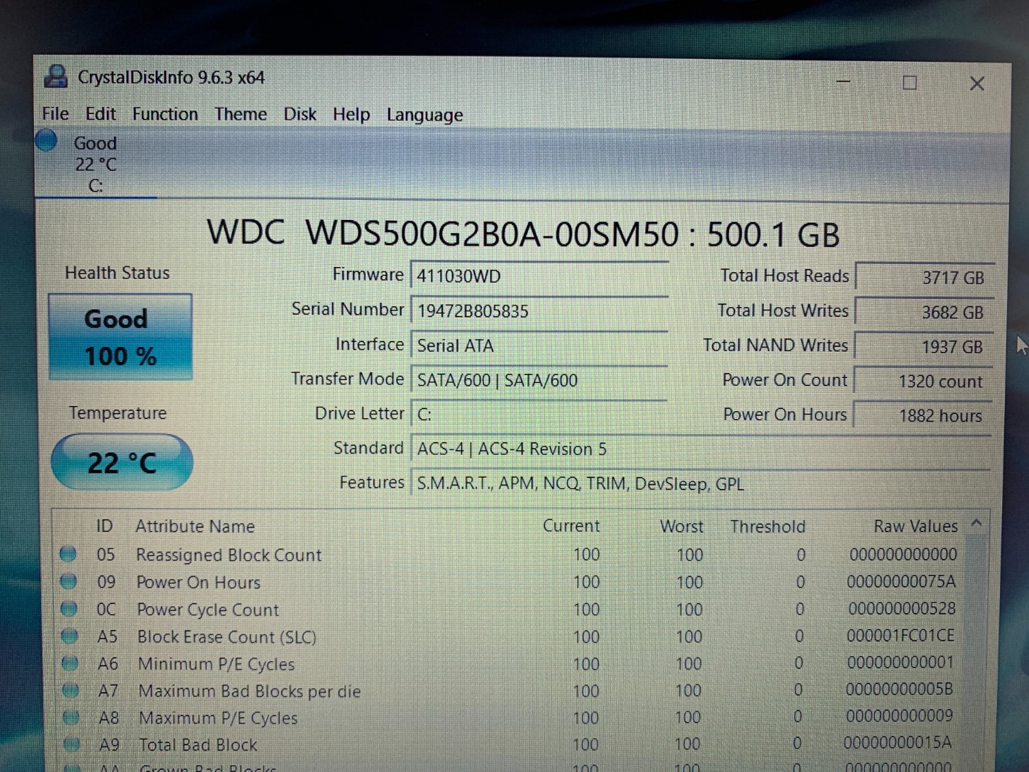Screen dimensions: 1029x772
Task: Click the Raw Values column header
Action: click(x=916, y=526)
